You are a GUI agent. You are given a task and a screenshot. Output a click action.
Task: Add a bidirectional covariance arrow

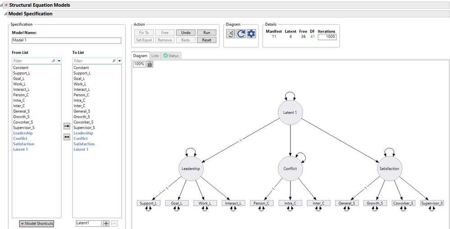pyautogui.click(x=67, y=137)
